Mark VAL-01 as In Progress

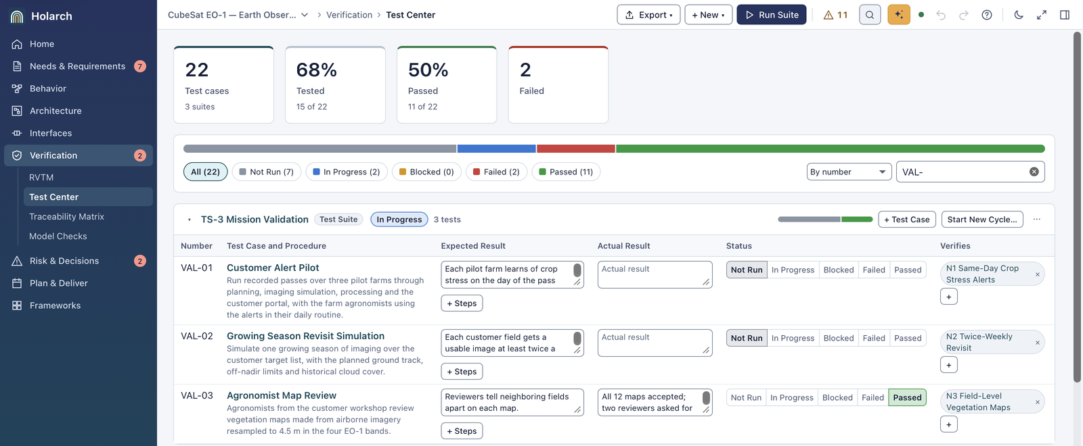(793, 270)
